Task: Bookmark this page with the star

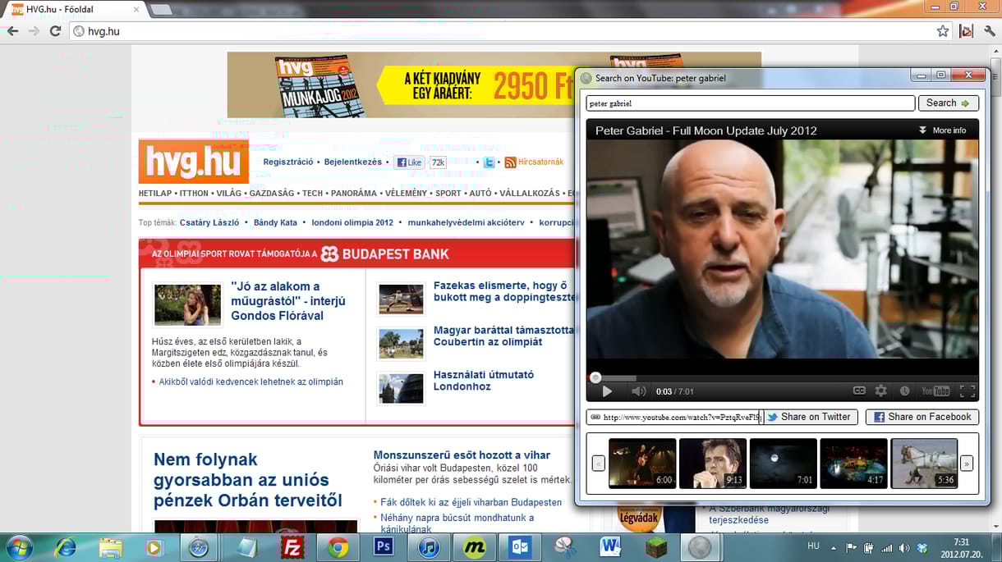Action: 943,31
